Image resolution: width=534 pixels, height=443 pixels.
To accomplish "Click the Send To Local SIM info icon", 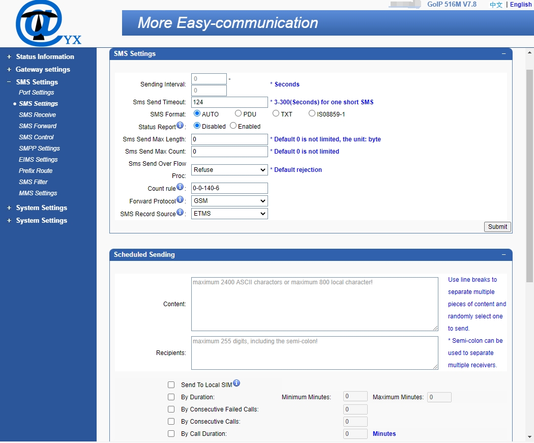I will pyautogui.click(x=236, y=382).
